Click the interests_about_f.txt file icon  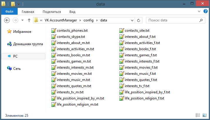tap(121, 37)
